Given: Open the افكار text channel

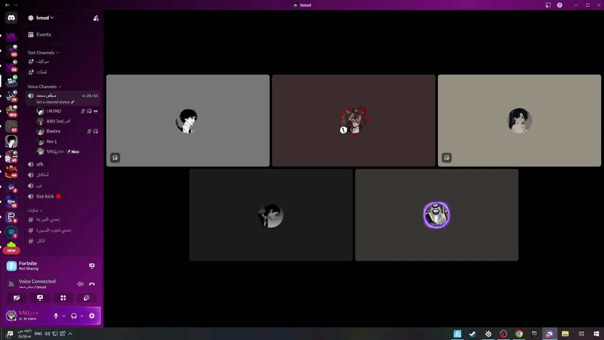Looking at the screenshot, I should pyautogui.click(x=63, y=241).
